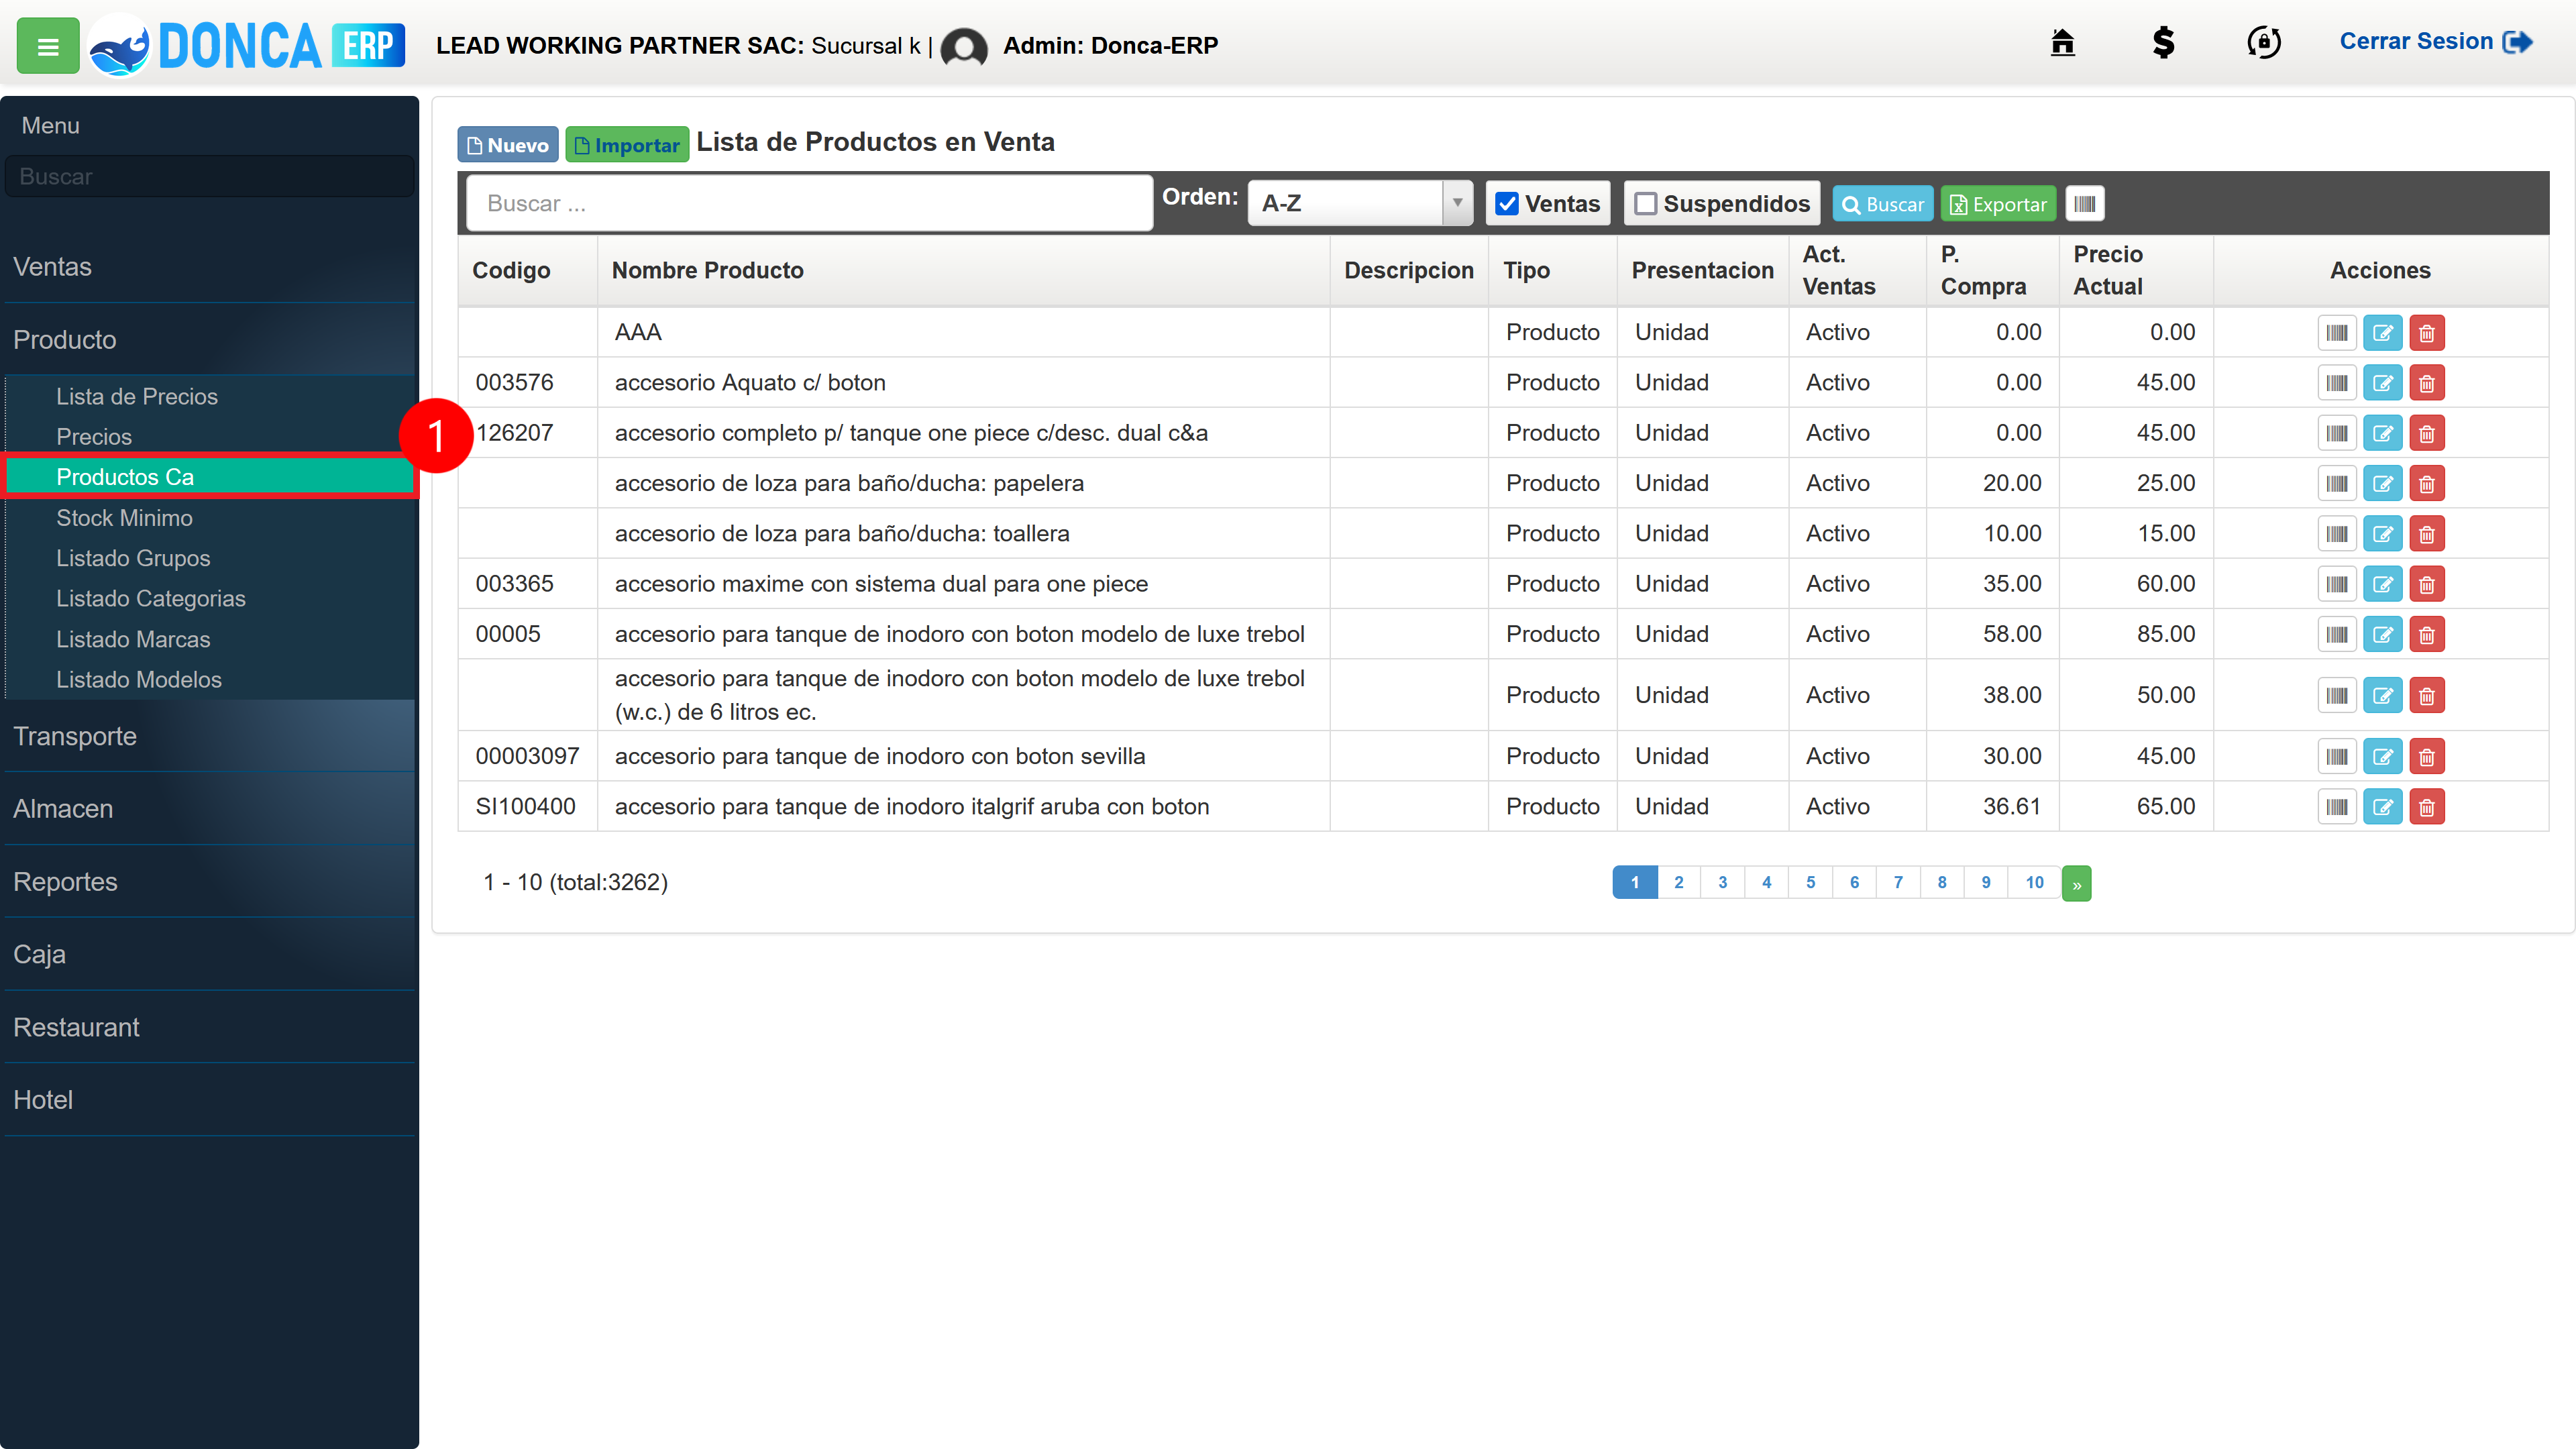
Task: Open Listado Categorias submenu item
Action: (x=150, y=599)
